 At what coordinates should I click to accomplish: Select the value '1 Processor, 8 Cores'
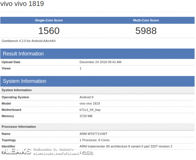pyautogui.click(x=95, y=140)
